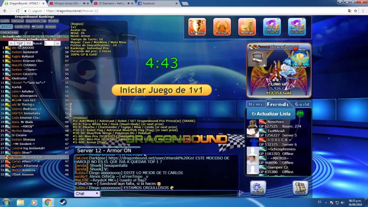Open the My Info trophy icon

(197, 27)
